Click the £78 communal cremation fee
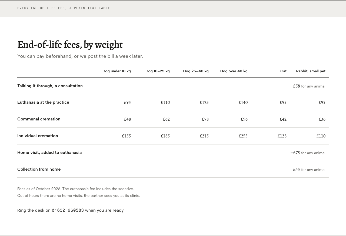Image resolution: width=346 pixels, height=236 pixels. (x=205, y=119)
